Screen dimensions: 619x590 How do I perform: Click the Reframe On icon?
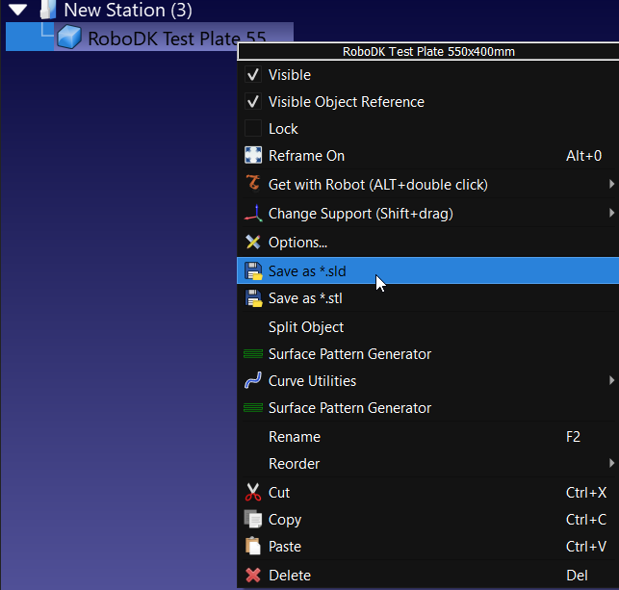(x=253, y=156)
